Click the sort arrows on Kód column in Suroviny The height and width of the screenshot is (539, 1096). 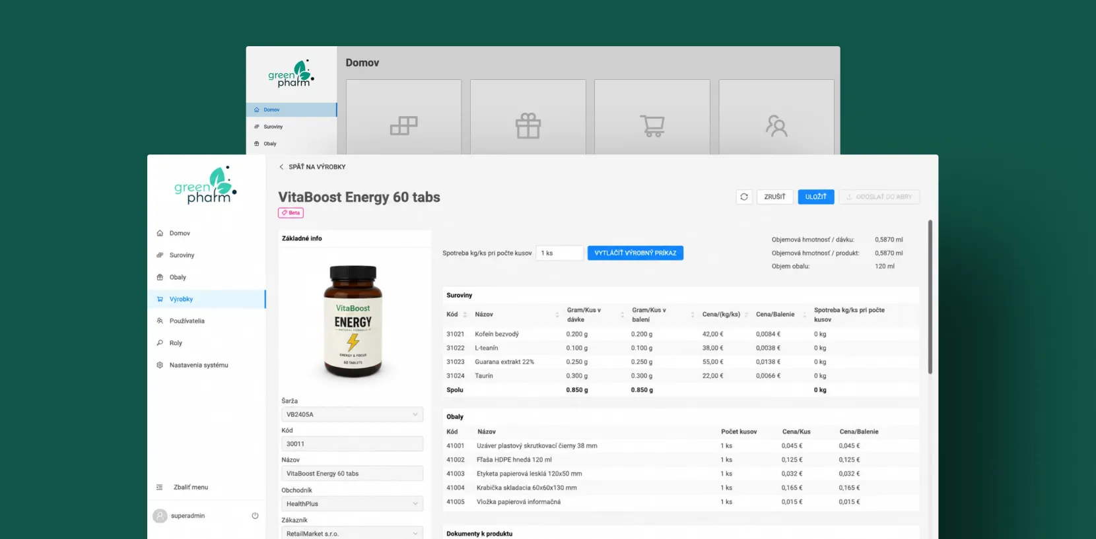tap(465, 315)
